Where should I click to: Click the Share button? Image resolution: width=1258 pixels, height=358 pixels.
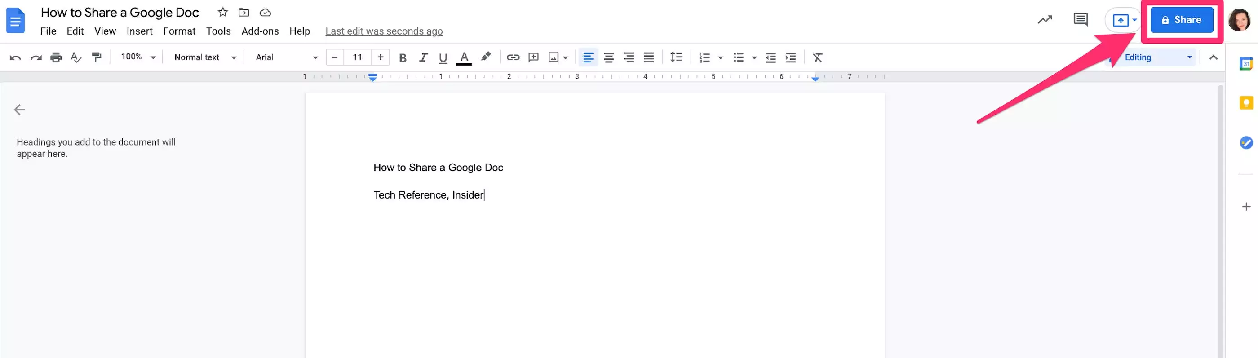coord(1181,20)
